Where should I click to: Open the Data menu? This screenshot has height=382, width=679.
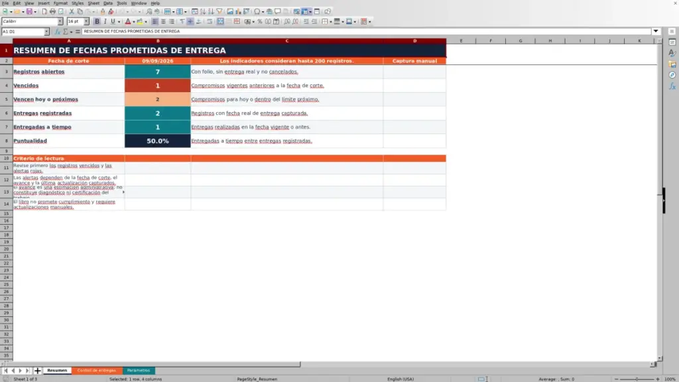[x=108, y=3]
